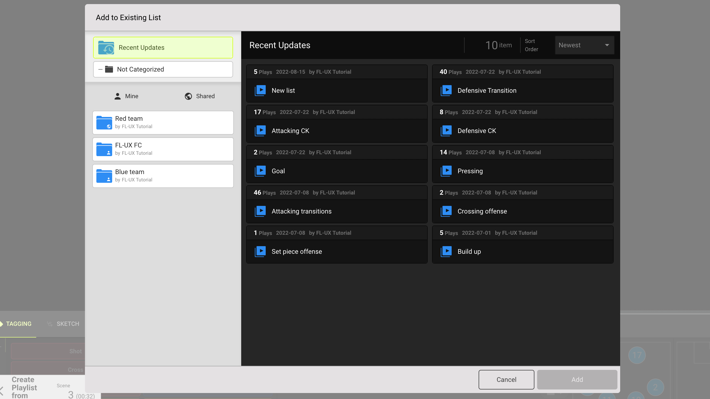Select the Goal playlist name

point(278,171)
